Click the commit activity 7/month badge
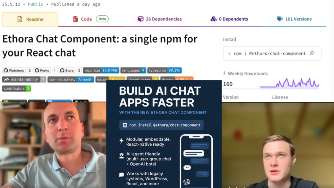This screenshot has width=334, height=188. pyautogui.click(x=71, y=79)
